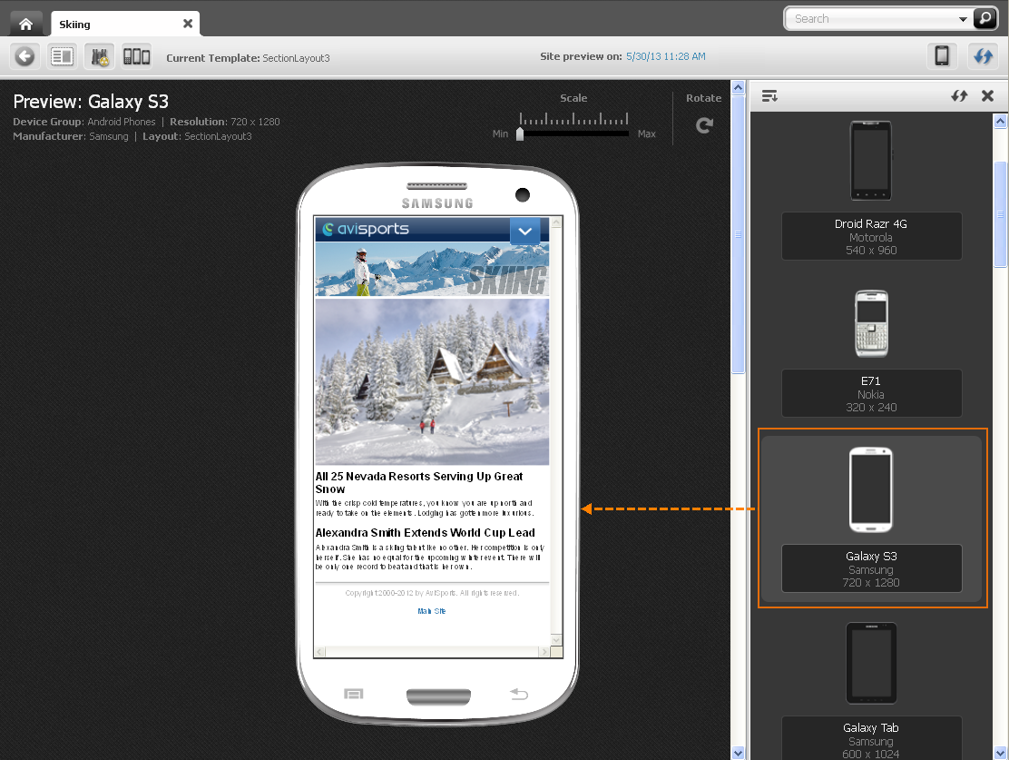Screen dimensions: 1009x760
Task: Click device list scrollbar down arrow
Action: point(1000,753)
